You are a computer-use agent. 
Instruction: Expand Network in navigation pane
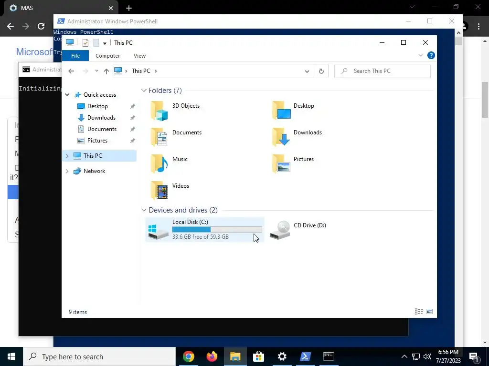pos(67,171)
